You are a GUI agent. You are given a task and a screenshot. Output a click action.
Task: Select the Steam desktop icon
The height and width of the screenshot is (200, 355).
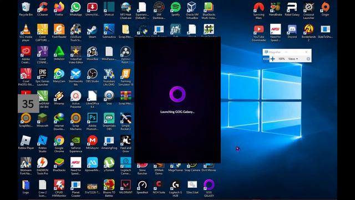93,31
